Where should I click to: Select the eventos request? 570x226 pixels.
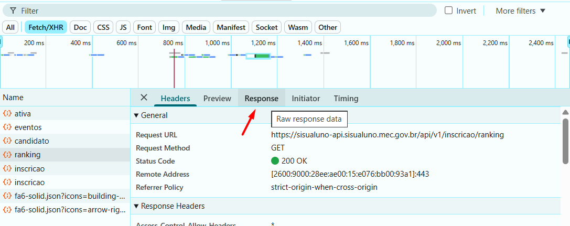tap(65, 127)
